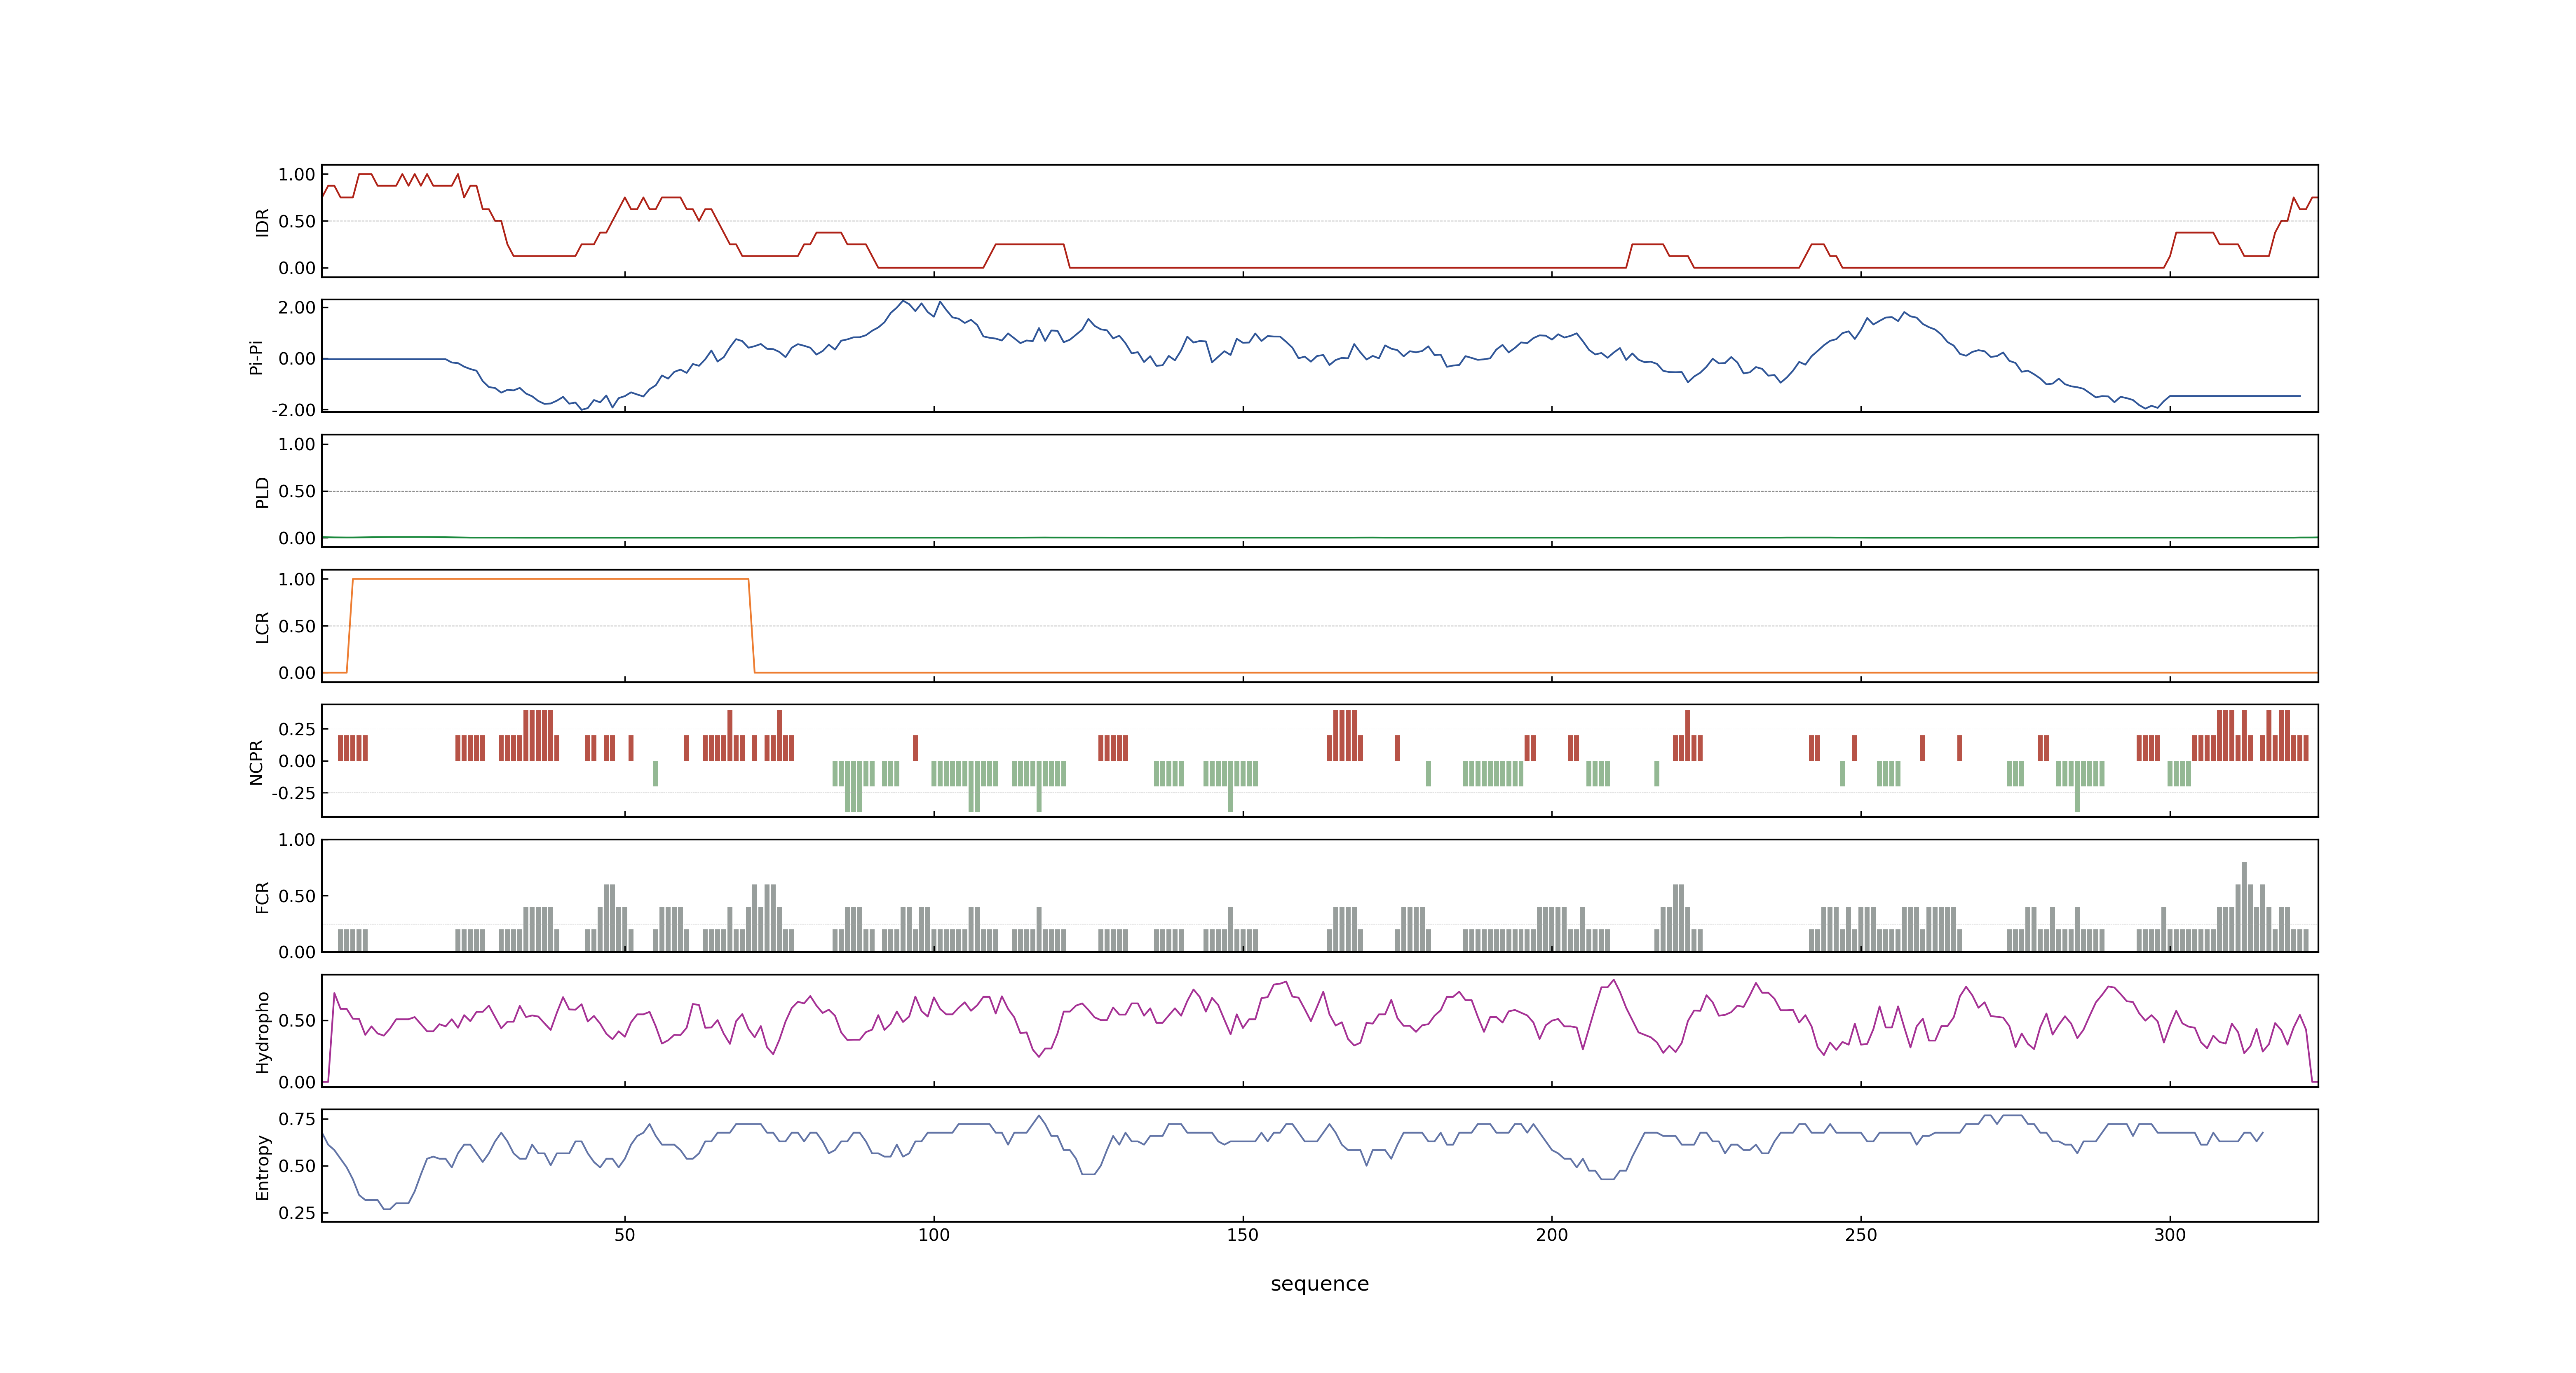Click the -0.25 tick of the NCPR plot
2576x1373 pixels.
point(293,793)
